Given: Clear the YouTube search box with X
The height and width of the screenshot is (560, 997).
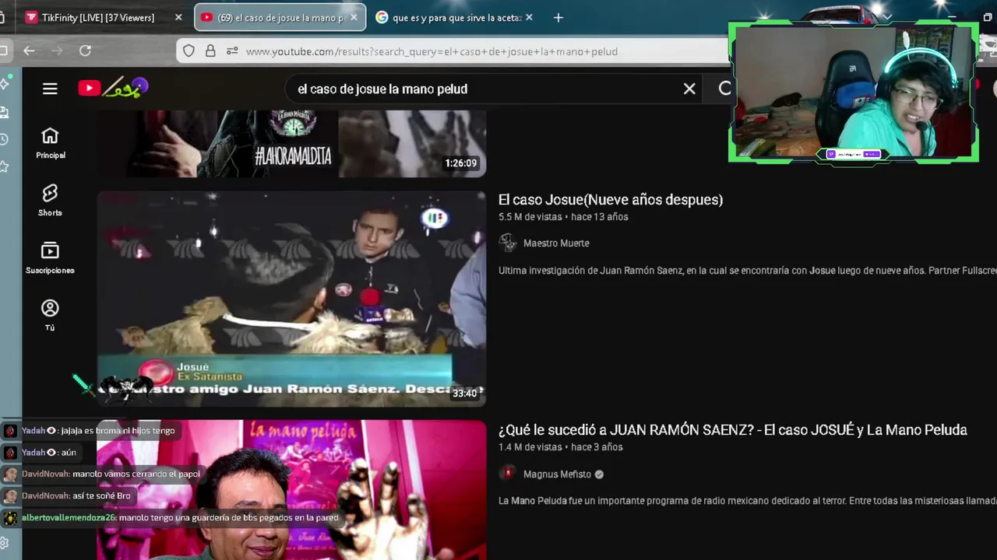Looking at the screenshot, I should pyautogui.click(x=689, y=89).
